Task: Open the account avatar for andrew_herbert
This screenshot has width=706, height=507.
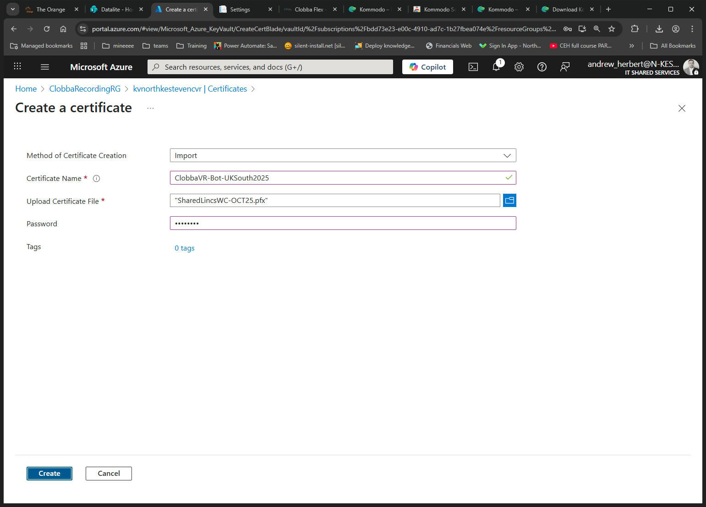Action: click(x=691, y=67)
